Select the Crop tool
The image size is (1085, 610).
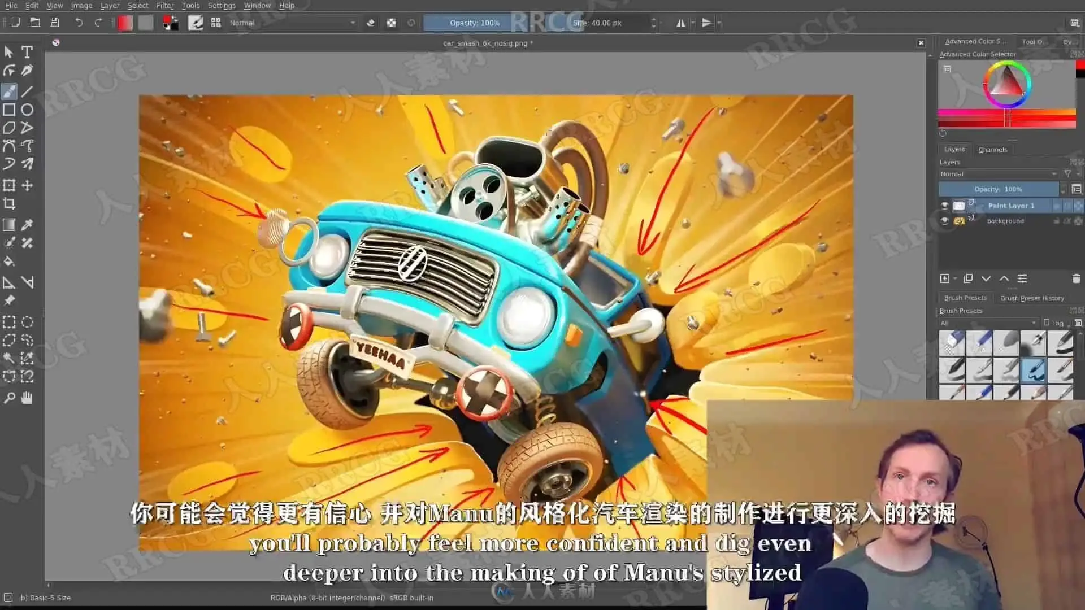coord(9,203)
